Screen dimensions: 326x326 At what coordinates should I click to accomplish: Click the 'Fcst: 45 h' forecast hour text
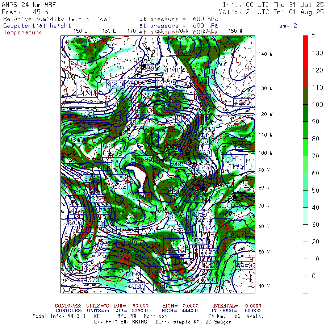(x=25, y=12)
